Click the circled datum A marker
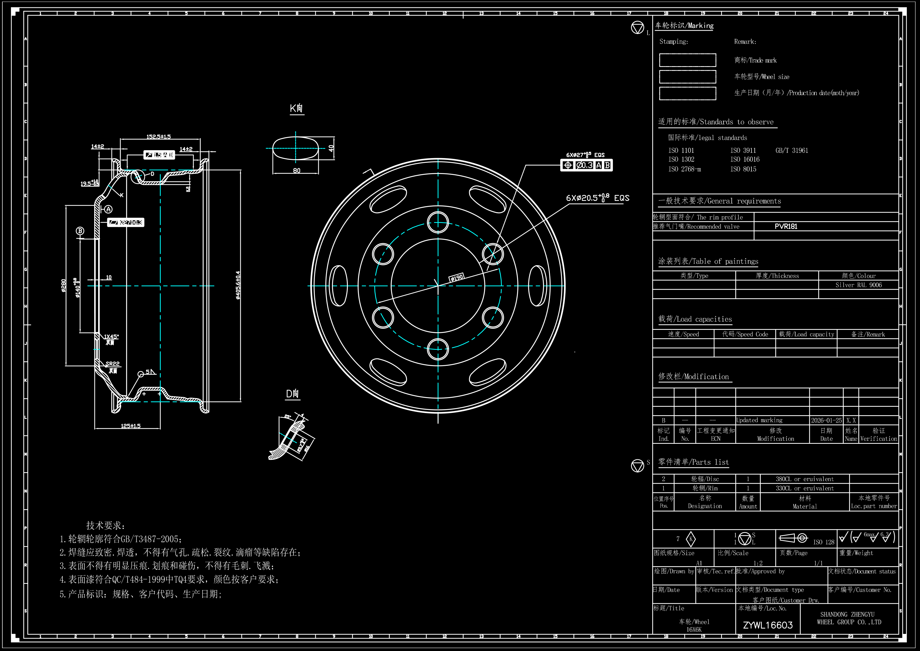This screenshot has width=920, height=651. [x=108, y=209]
